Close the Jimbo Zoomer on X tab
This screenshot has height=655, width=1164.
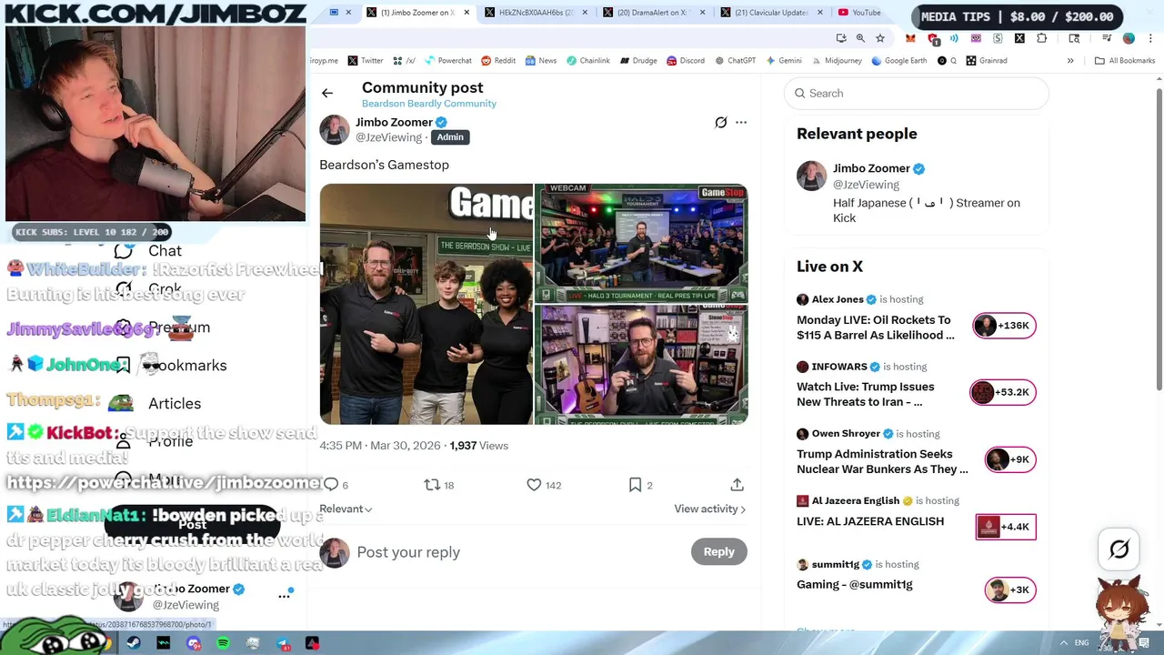click(x=467, y=13)
